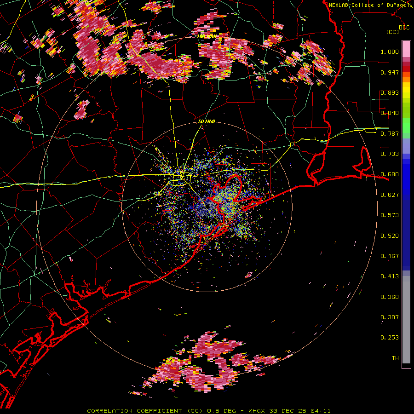Select the 0.893 scale value

click(390, 92)
